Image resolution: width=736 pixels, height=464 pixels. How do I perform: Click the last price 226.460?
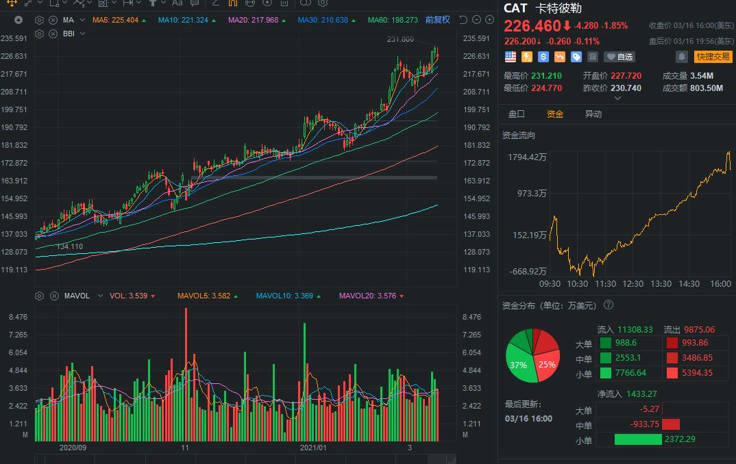click(532, 26)
